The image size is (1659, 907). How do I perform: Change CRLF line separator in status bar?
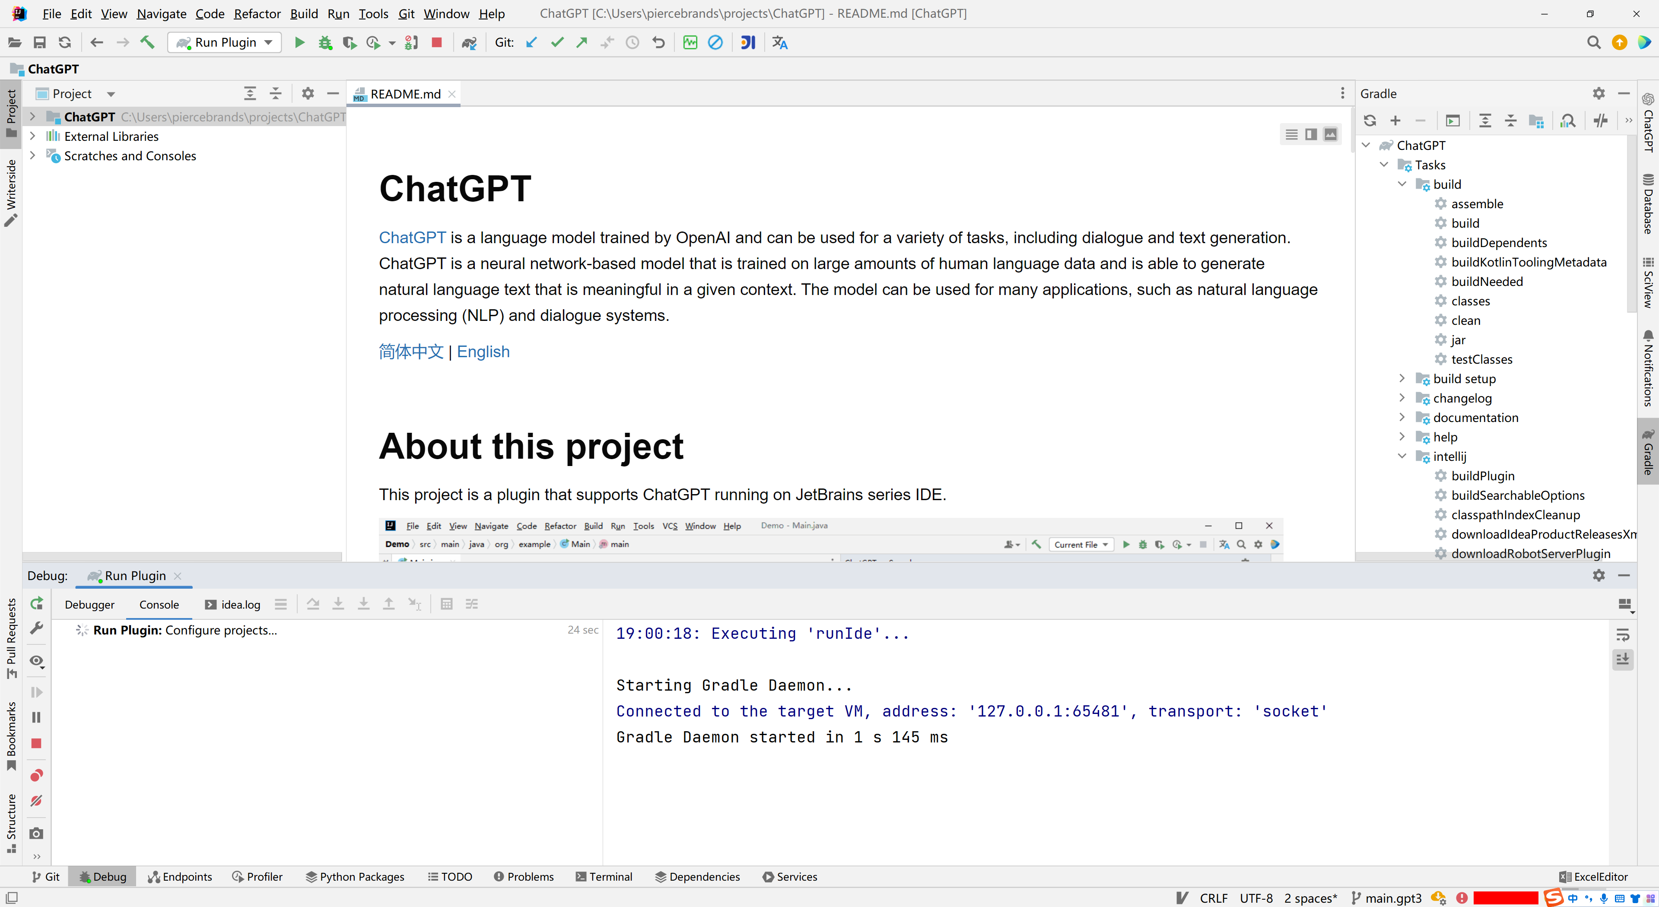pyautogui.click(x=1213, y=898)
